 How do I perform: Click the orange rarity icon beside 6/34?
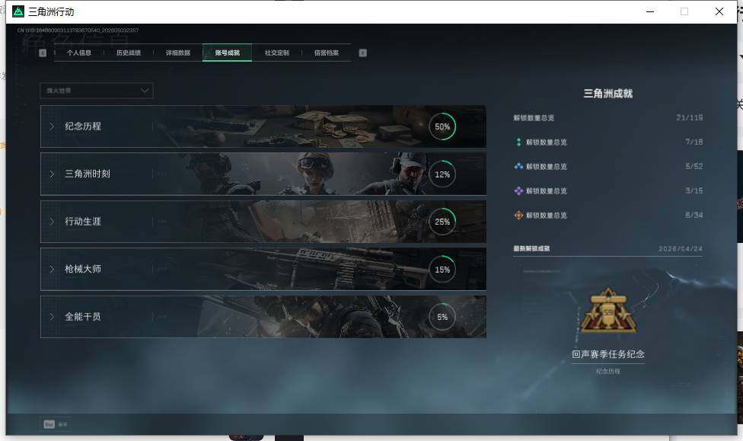[518, 216]
